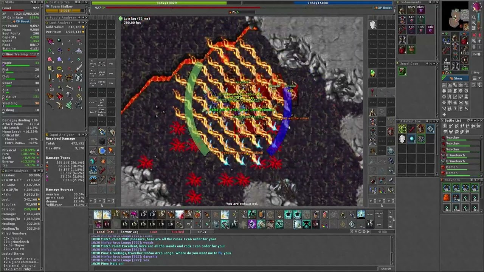Click XP Boost label near top bar
The height and width of the screenshot is (272, 484).
tap(383, 8)
